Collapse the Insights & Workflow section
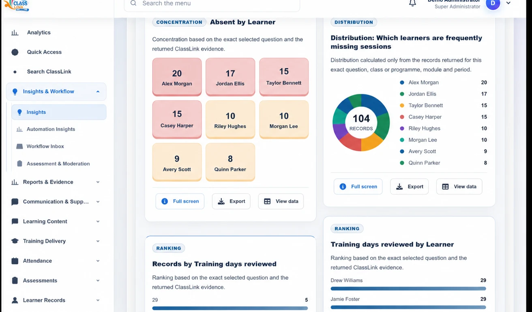The width and height of the screenshot is (532, 312). point(98,92)
